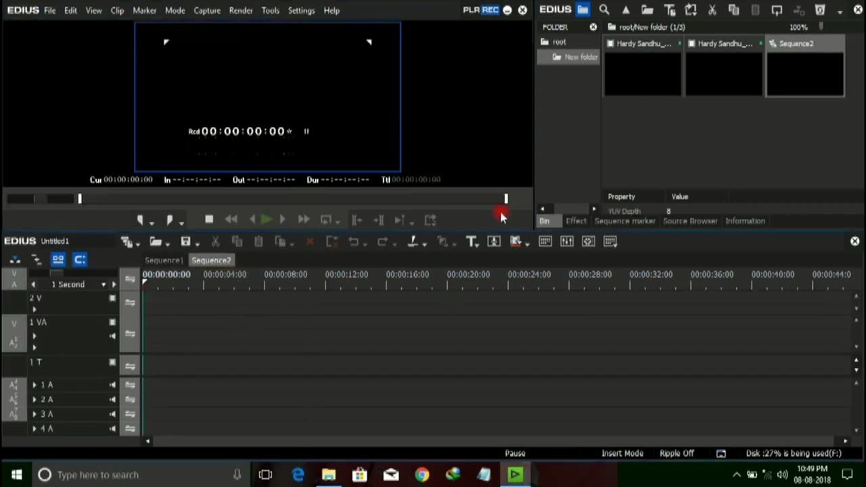Expand the 3 A audio track
This screenshot has height=487, width=866.
(x=35, y=414)
